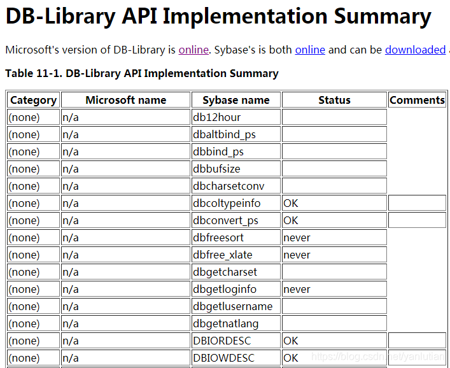450x368 pixels.
Task: Open Microsoft's "online" DB-Library link
Action: pos(193,50)
